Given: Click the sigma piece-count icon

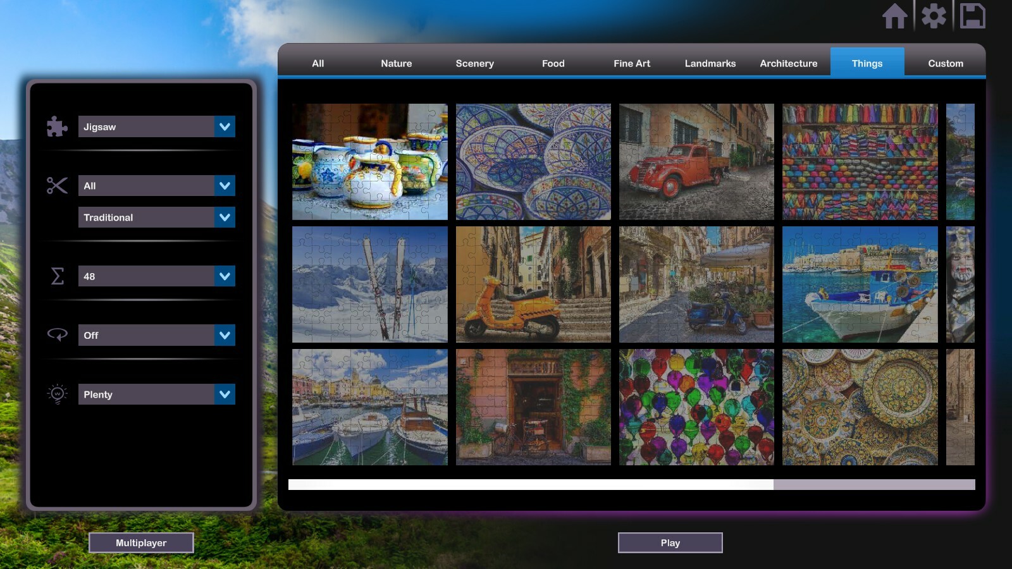Looking at the screenshot, I should click(56, 276).
